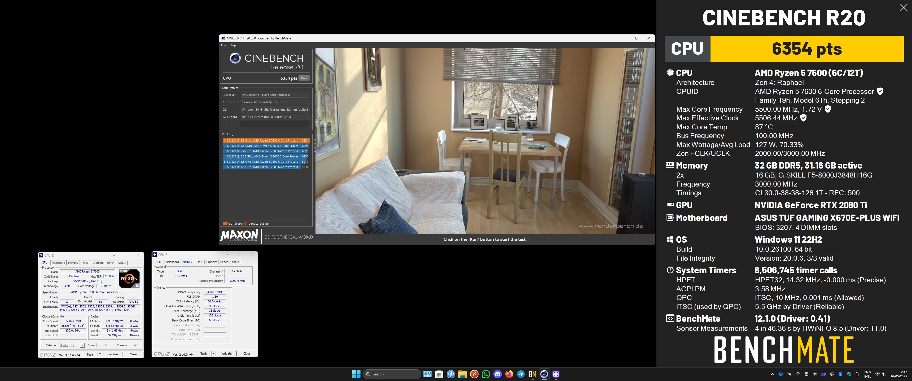Open Discord from taskbar
This screenshot has width=912, height=381.
pos(497,374)
